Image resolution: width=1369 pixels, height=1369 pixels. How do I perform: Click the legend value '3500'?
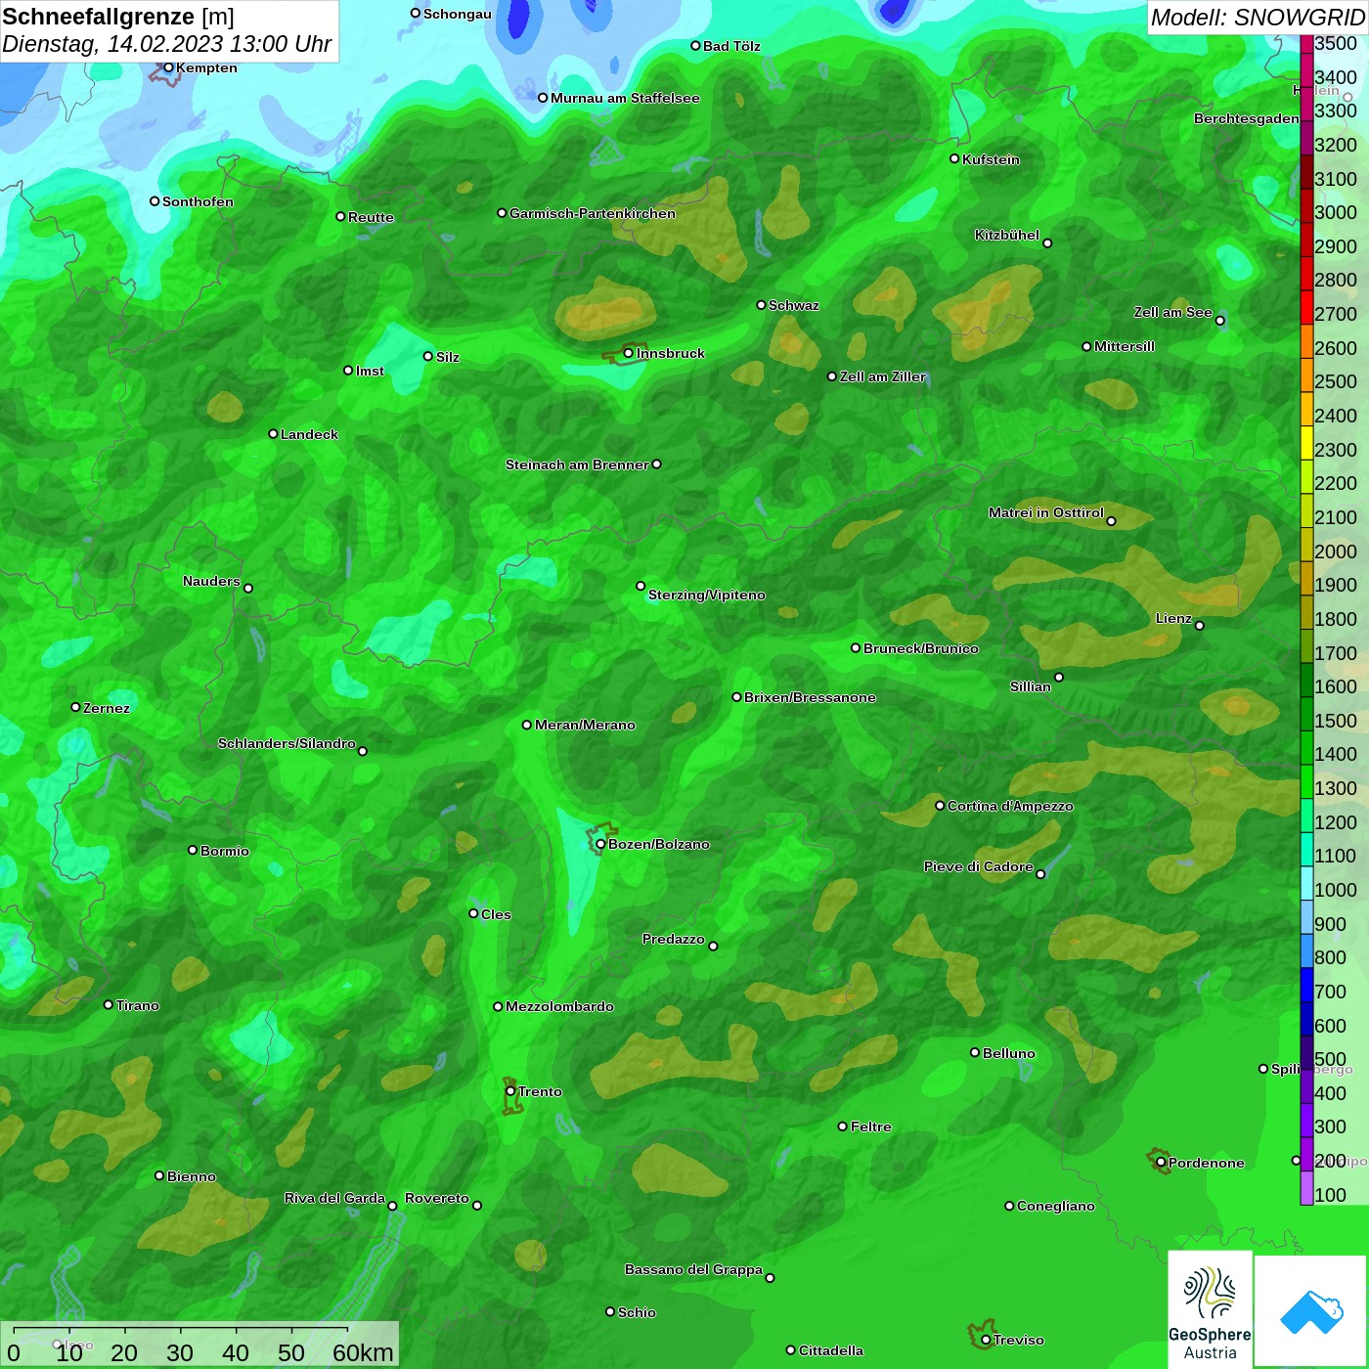1336,43
